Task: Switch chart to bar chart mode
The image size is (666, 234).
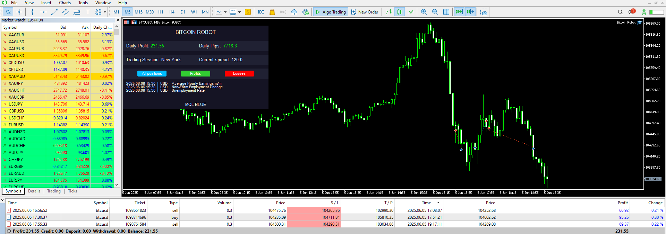Action: point(388,12)
